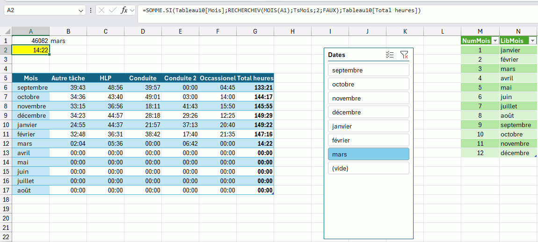Select décembre in the Dates slicer
The image size is (538, 242).
368,112
